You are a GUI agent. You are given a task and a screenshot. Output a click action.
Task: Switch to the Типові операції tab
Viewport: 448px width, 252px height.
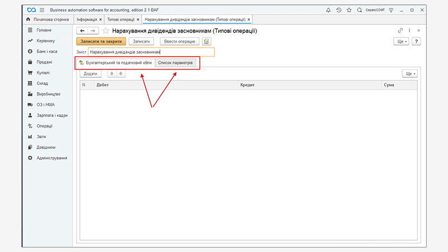click(x=121, y=20)
